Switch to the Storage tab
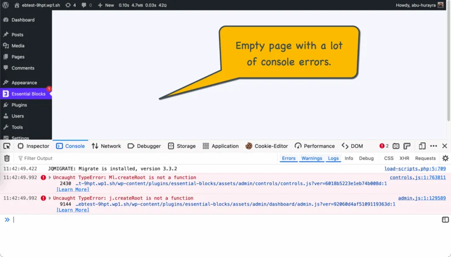This screenshot has height=257, width=451. [181, 146]
